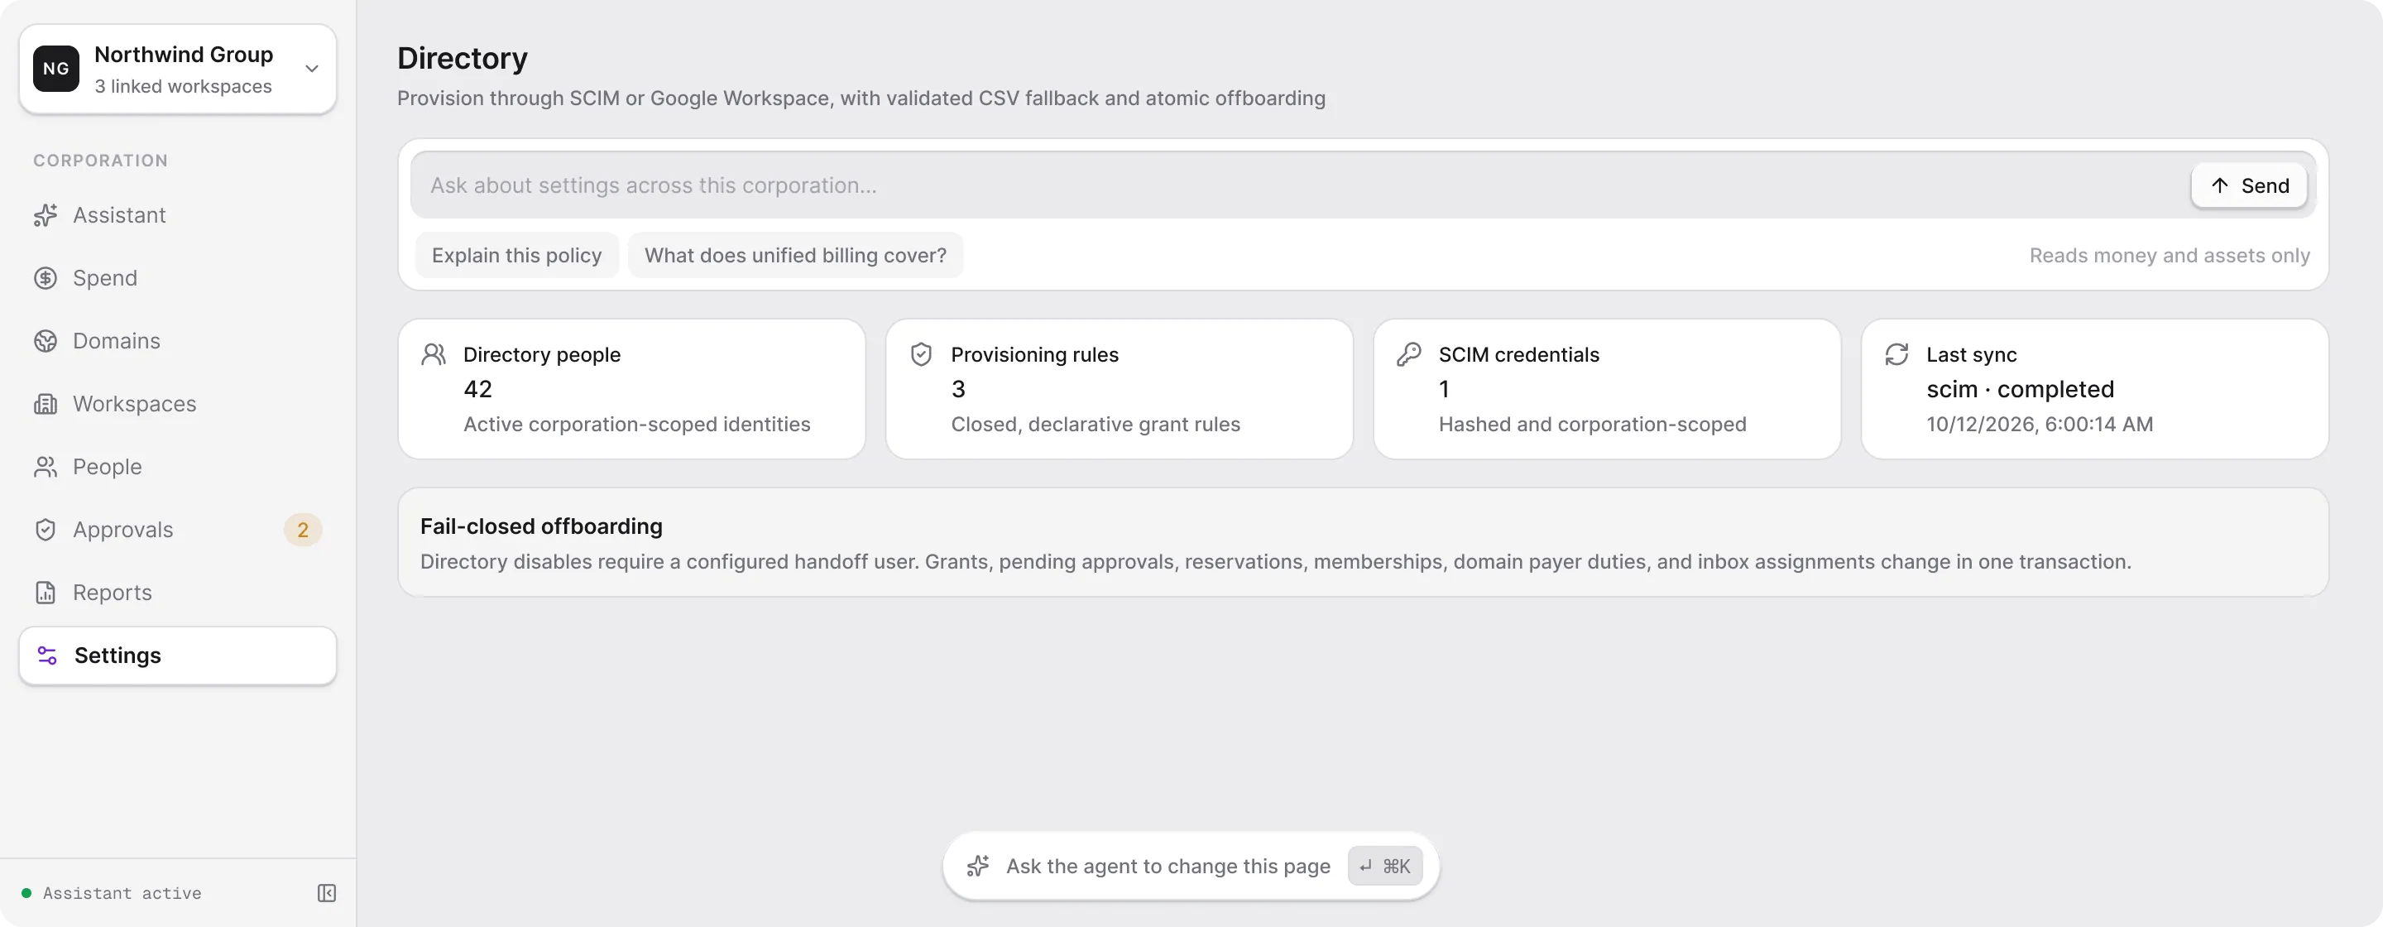2383x927 pixels.
Task: Select the Settings sidebar item
Action: [178, 656]
